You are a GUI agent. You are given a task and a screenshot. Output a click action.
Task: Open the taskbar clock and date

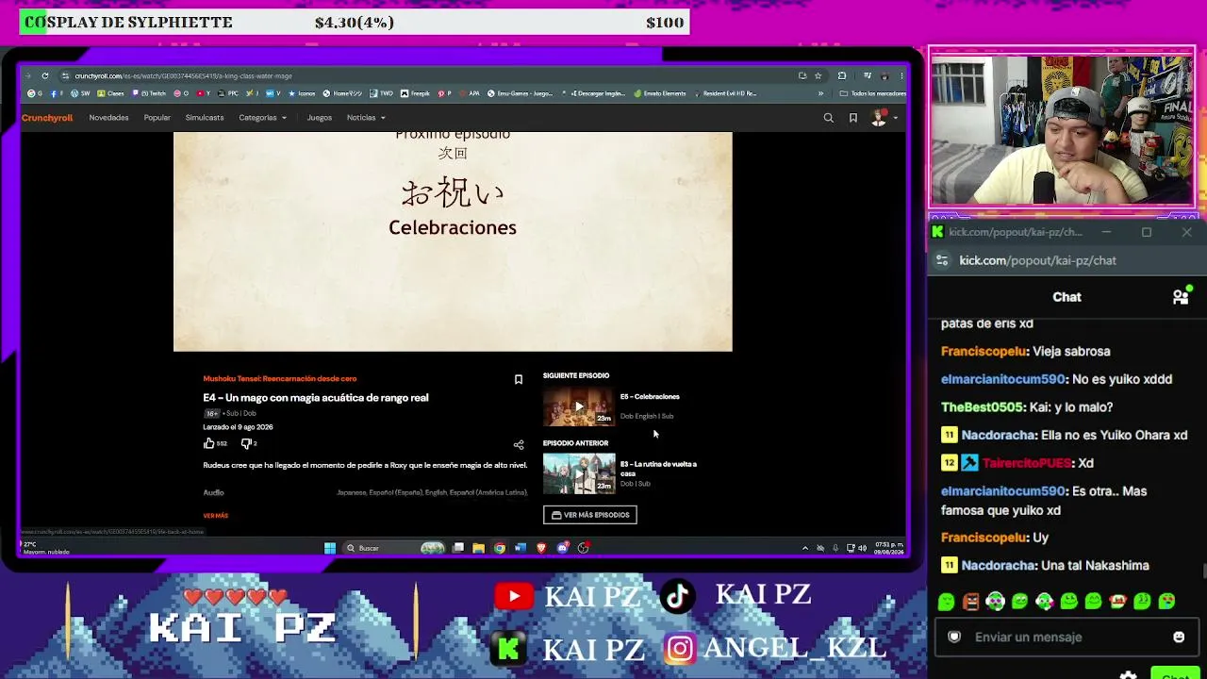pyautogui.click(x=889, y=548)
